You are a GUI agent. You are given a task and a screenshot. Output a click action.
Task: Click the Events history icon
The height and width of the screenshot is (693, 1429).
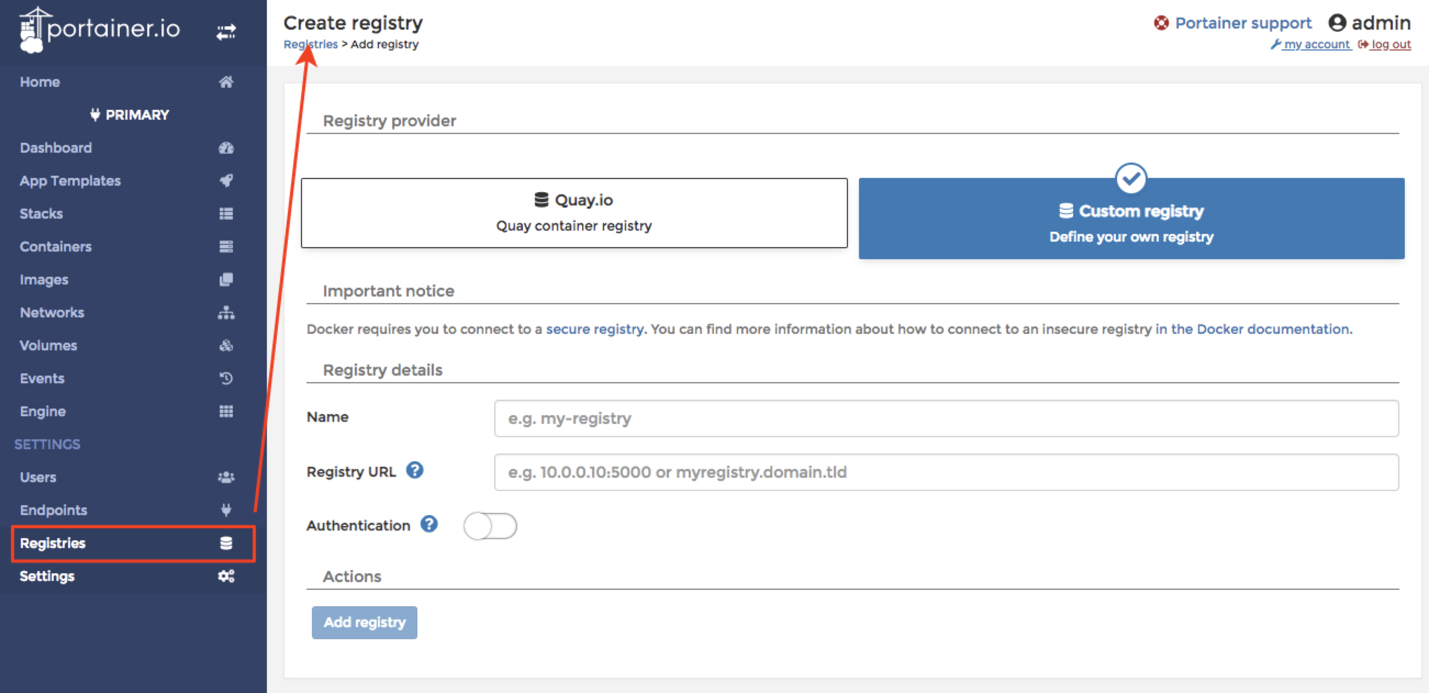[x=226, y=378]
